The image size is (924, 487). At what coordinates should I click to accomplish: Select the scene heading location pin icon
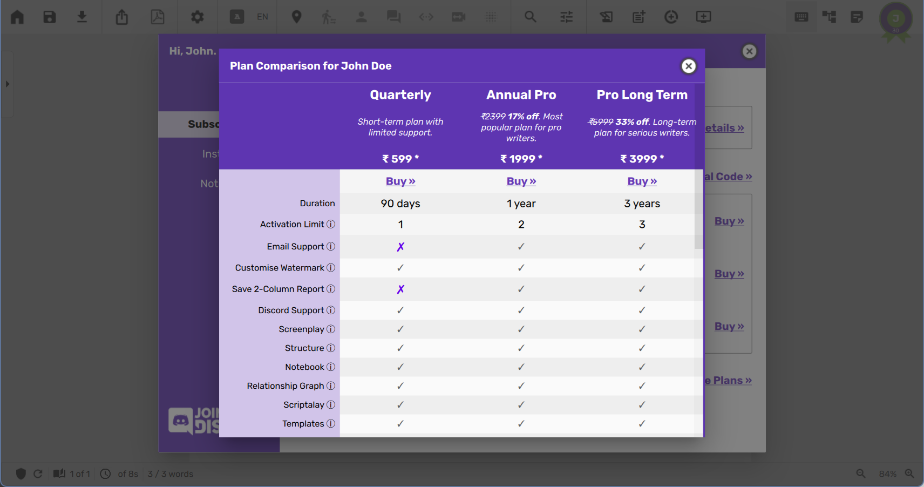tap(296, 17)
